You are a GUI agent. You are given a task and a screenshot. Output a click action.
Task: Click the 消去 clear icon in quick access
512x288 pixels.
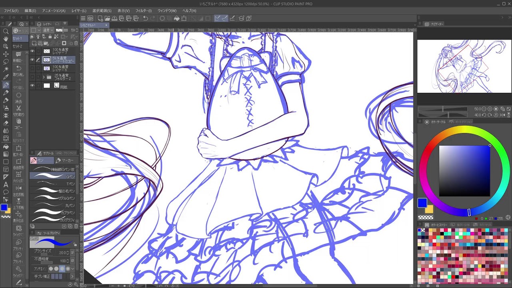coord(18,96)
